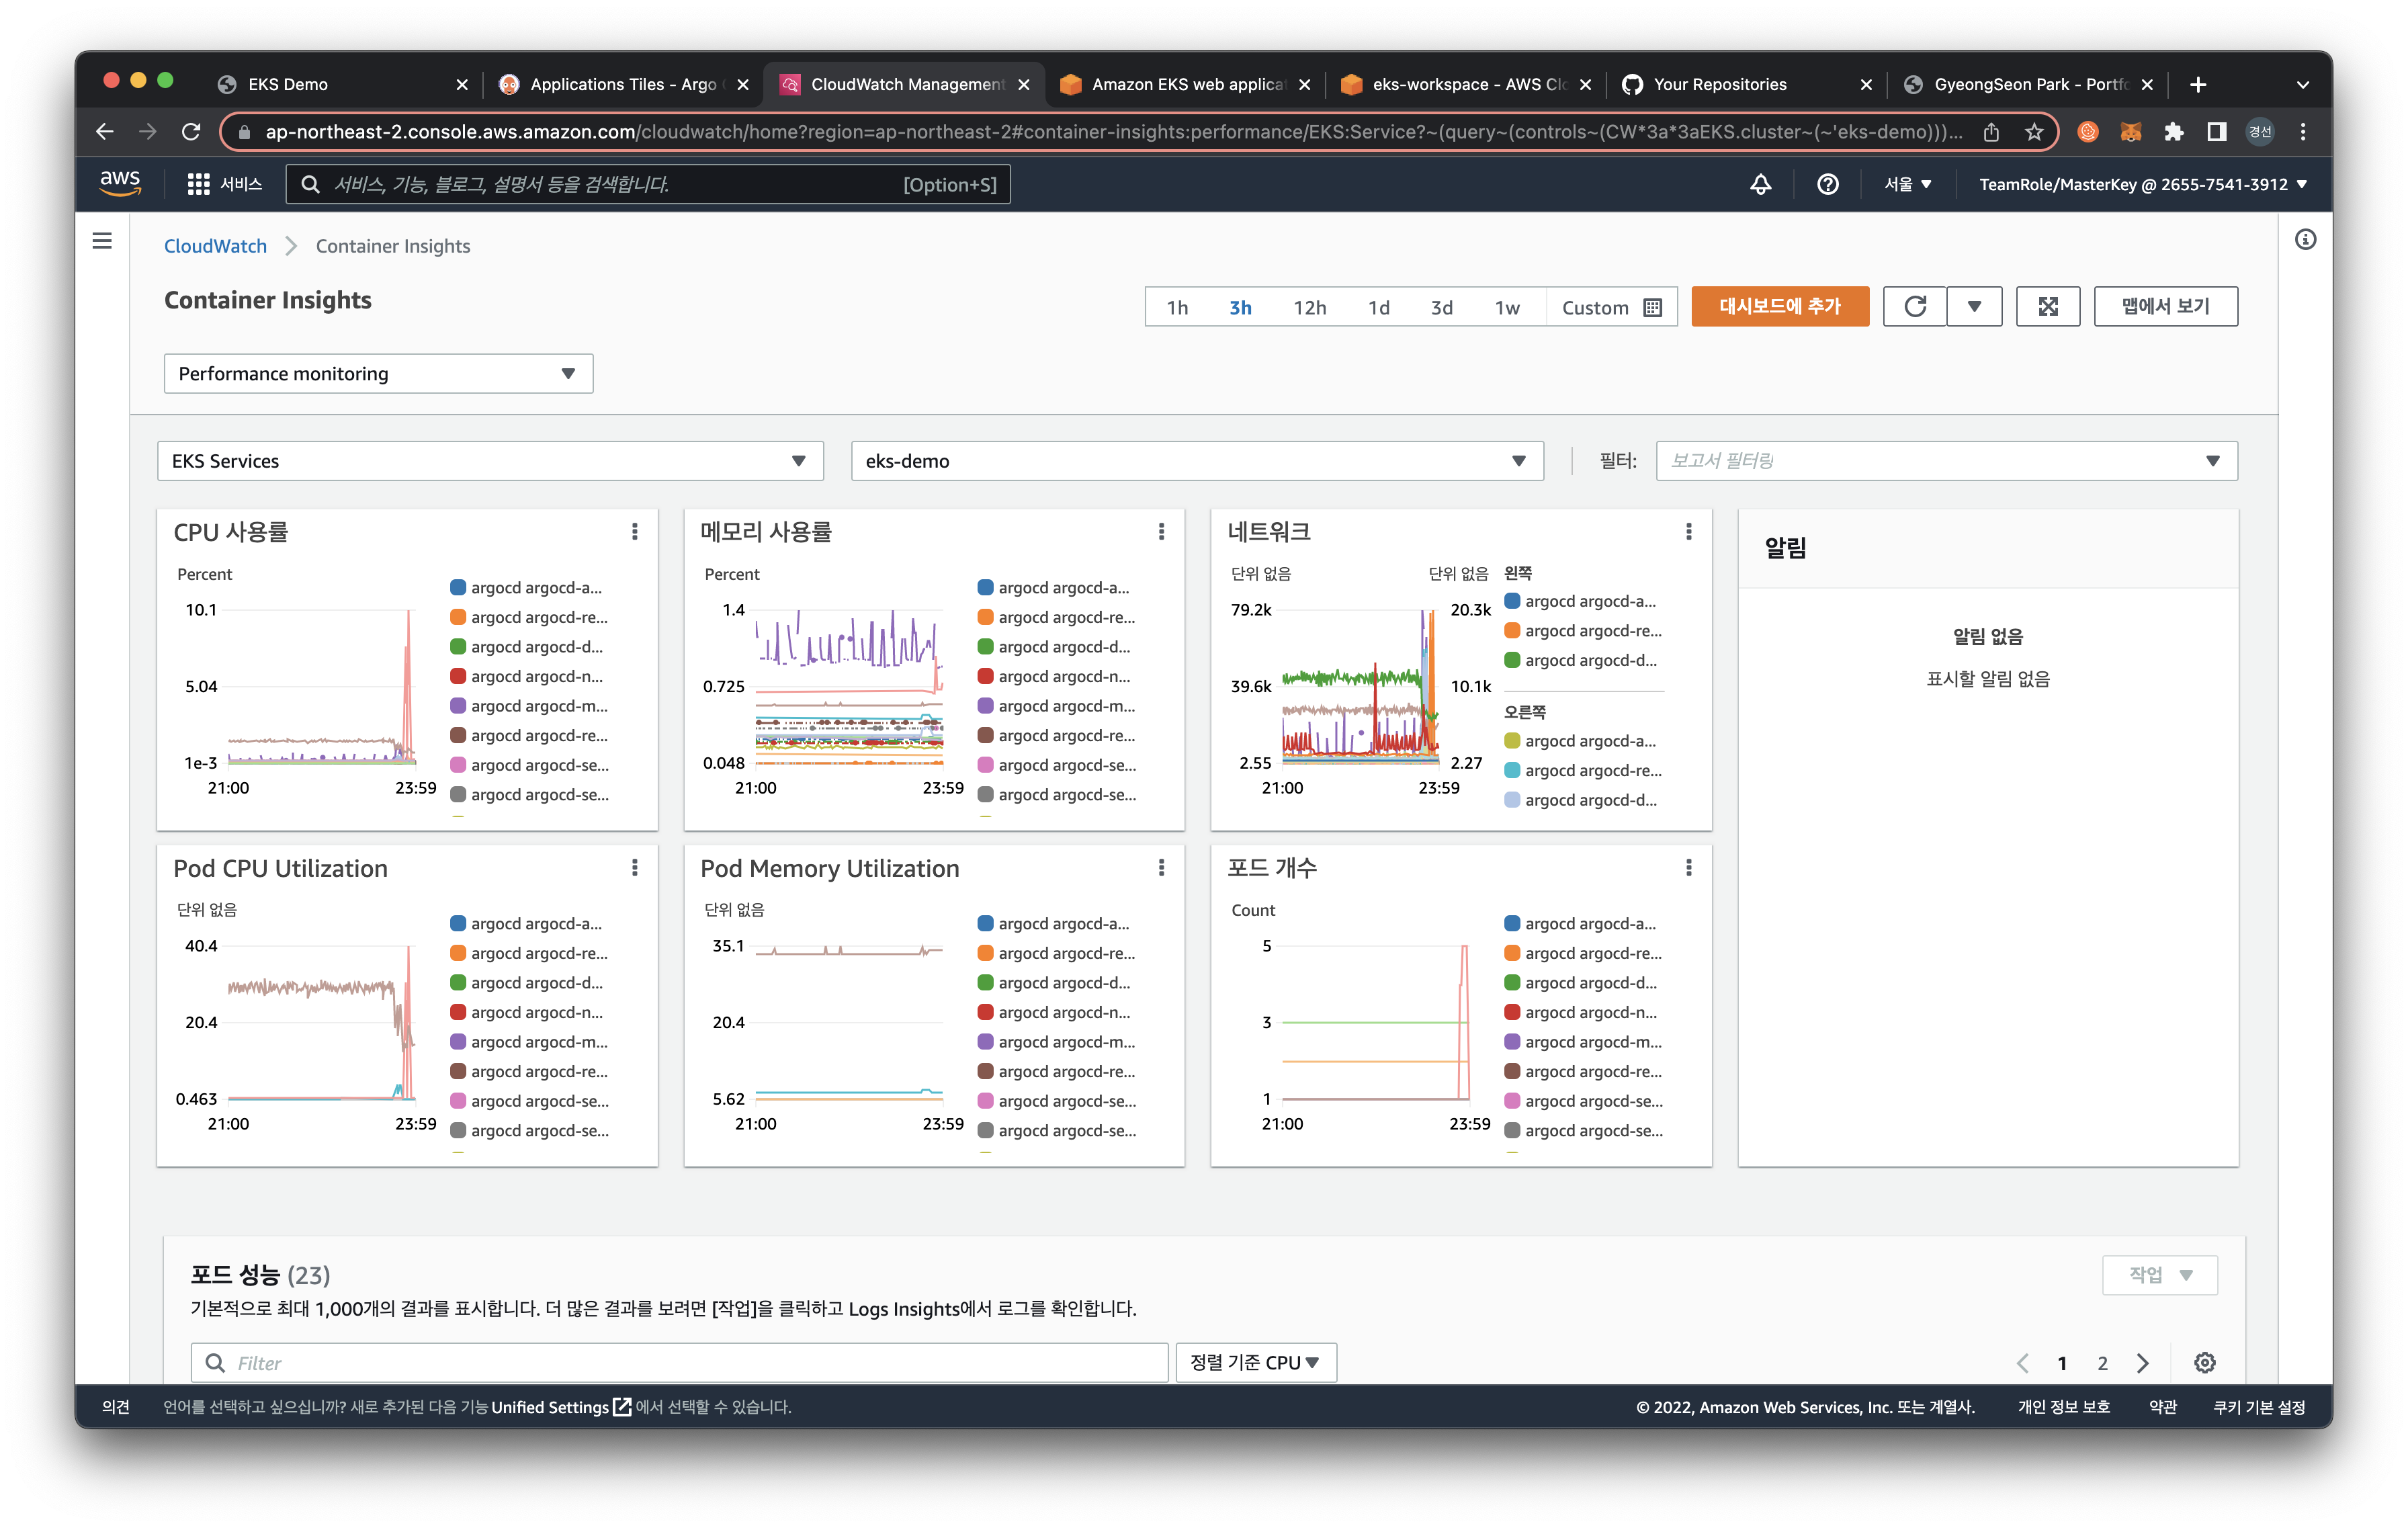Open the eks-demo cluster dropdown
Screen dimensions: 2408x1528
pos(1196,461)
